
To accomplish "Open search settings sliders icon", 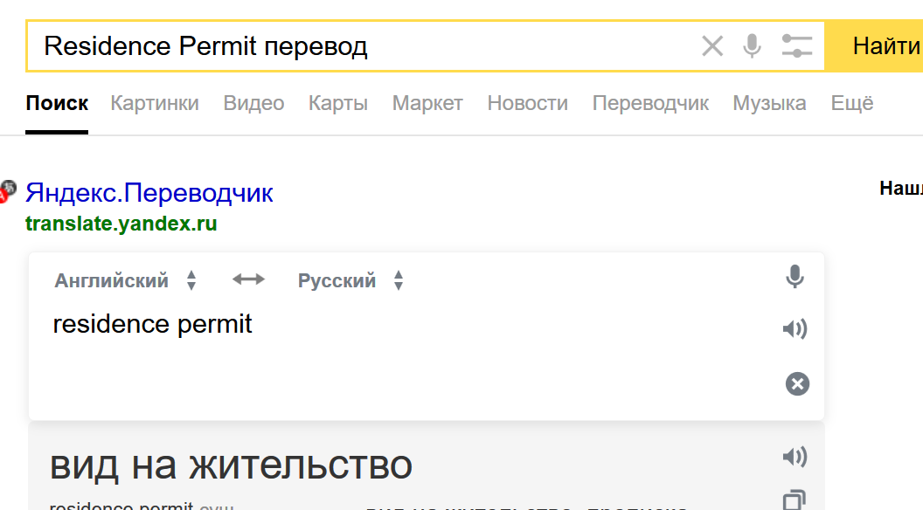I will click(x=797, y=46).
